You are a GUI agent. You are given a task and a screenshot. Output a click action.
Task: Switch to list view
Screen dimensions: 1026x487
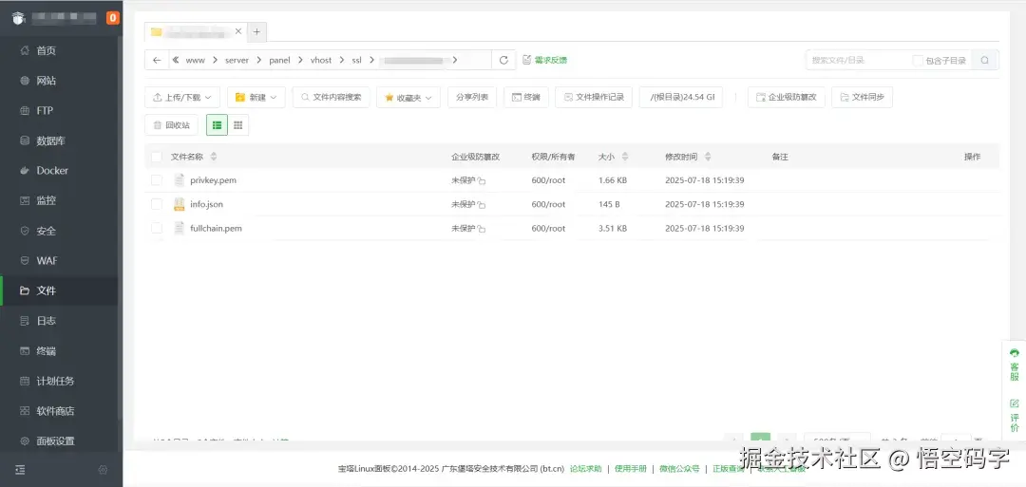point(218,125)
